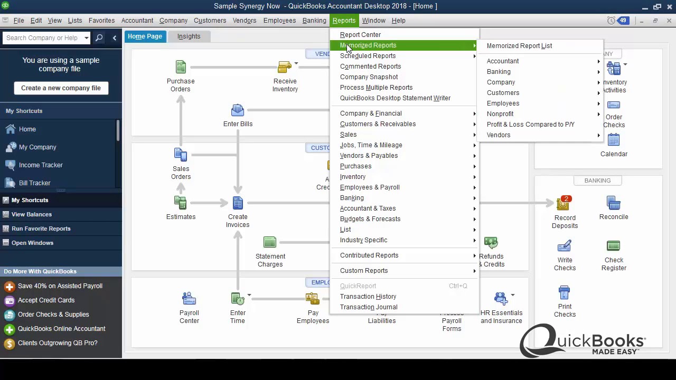
Task: Open the Sales Orders icon
Action: pos(181,154)
